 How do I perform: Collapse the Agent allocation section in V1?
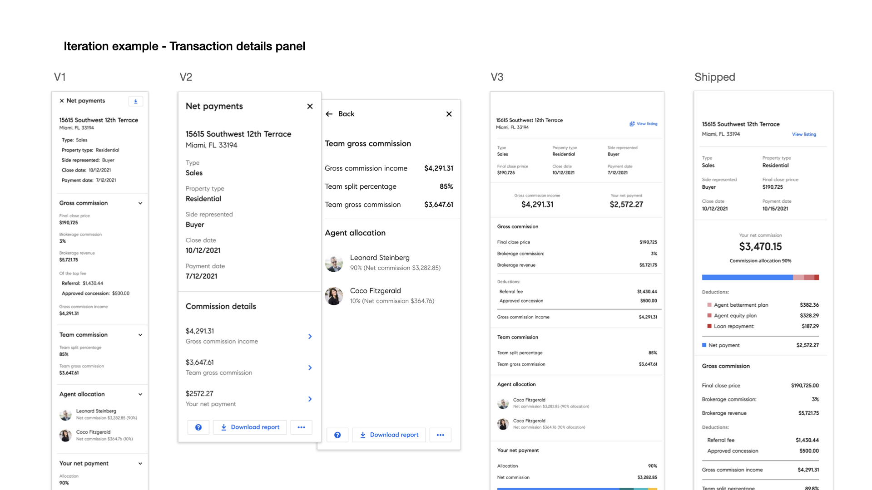(x=140, y=394)
